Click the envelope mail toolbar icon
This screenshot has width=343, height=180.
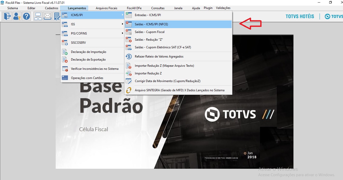[x=48, y=16]
